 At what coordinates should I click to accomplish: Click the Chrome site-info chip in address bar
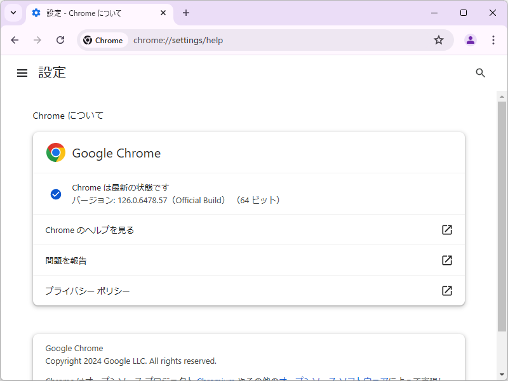[104, 39]
